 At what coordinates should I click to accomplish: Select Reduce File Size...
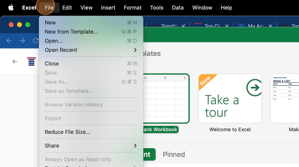point(91,132)
